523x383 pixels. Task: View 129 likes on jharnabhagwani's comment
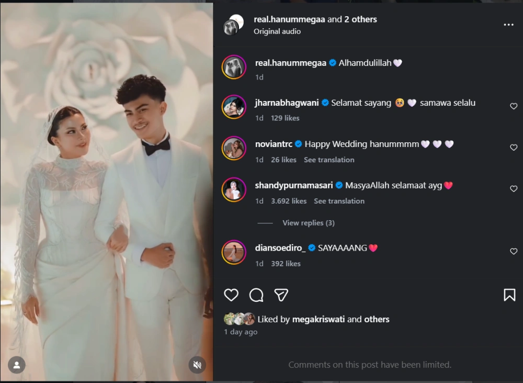coord(285,118)
